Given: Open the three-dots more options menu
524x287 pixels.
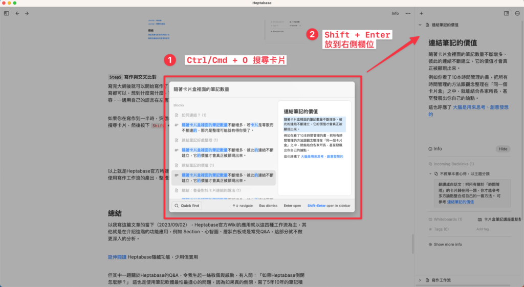Looking at the screenshot, I should tap(408, 13).
